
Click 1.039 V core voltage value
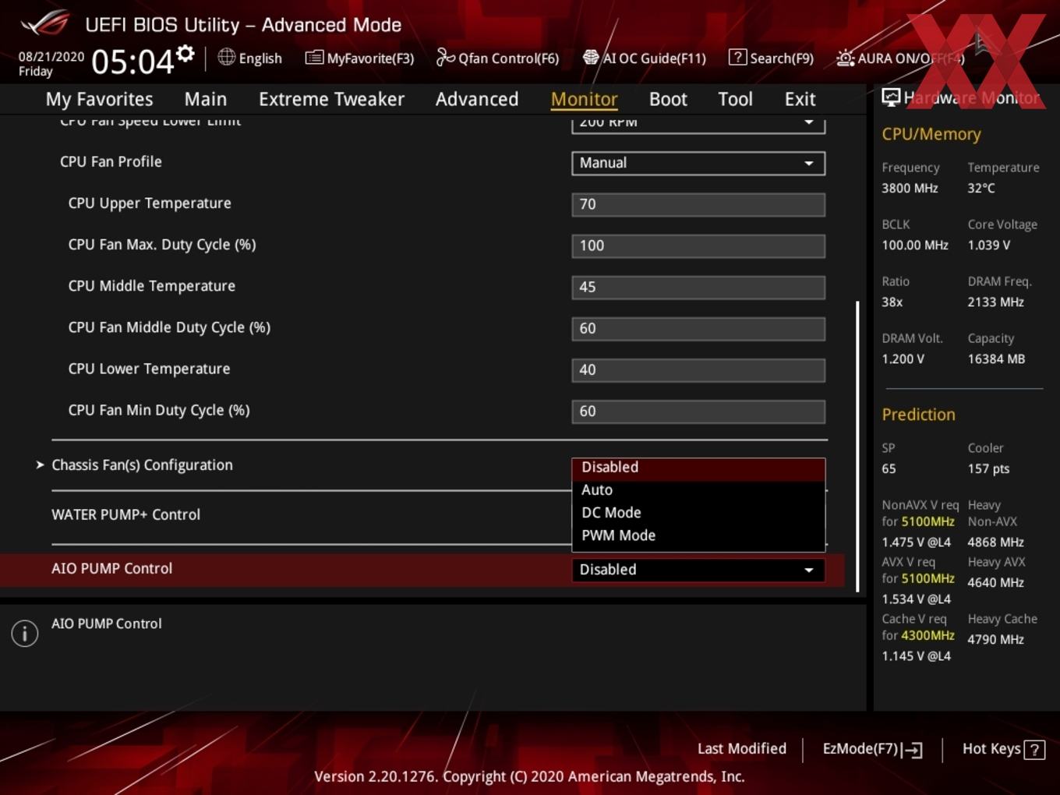pos(989,245)
